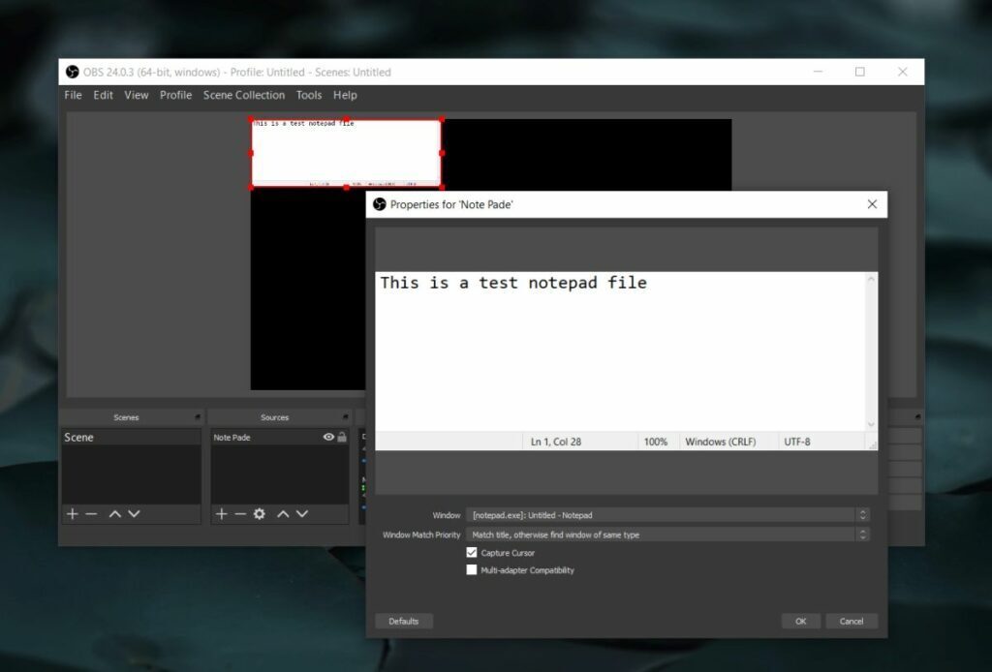Move Note Pade source up with up arrow

(x=283, y=514)
